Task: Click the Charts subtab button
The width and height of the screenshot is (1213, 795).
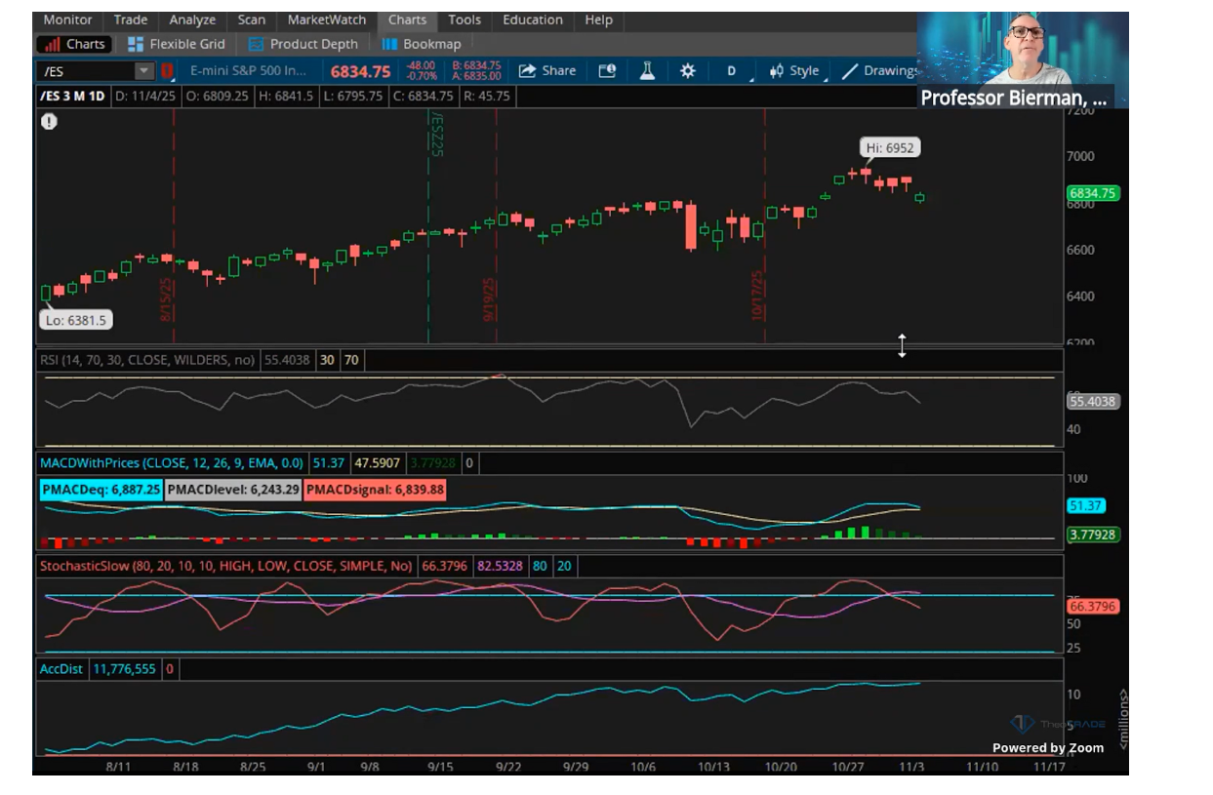Action: [75, 44]
